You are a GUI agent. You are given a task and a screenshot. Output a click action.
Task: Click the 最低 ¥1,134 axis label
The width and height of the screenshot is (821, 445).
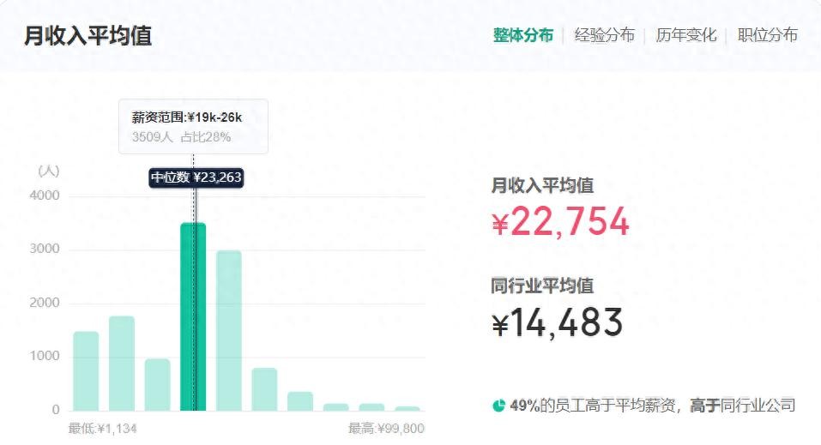pos(102,429)
